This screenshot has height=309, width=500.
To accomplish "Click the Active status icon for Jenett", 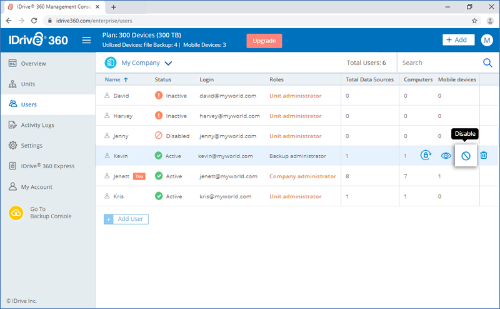I will pos(159,176).
